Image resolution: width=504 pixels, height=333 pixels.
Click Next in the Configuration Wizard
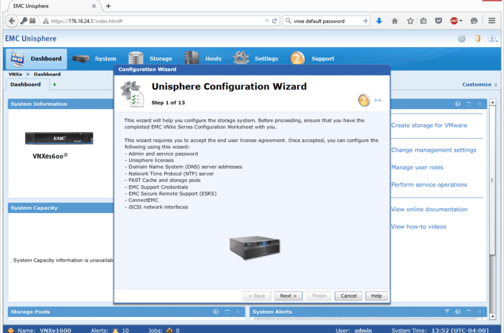(288, 296)
